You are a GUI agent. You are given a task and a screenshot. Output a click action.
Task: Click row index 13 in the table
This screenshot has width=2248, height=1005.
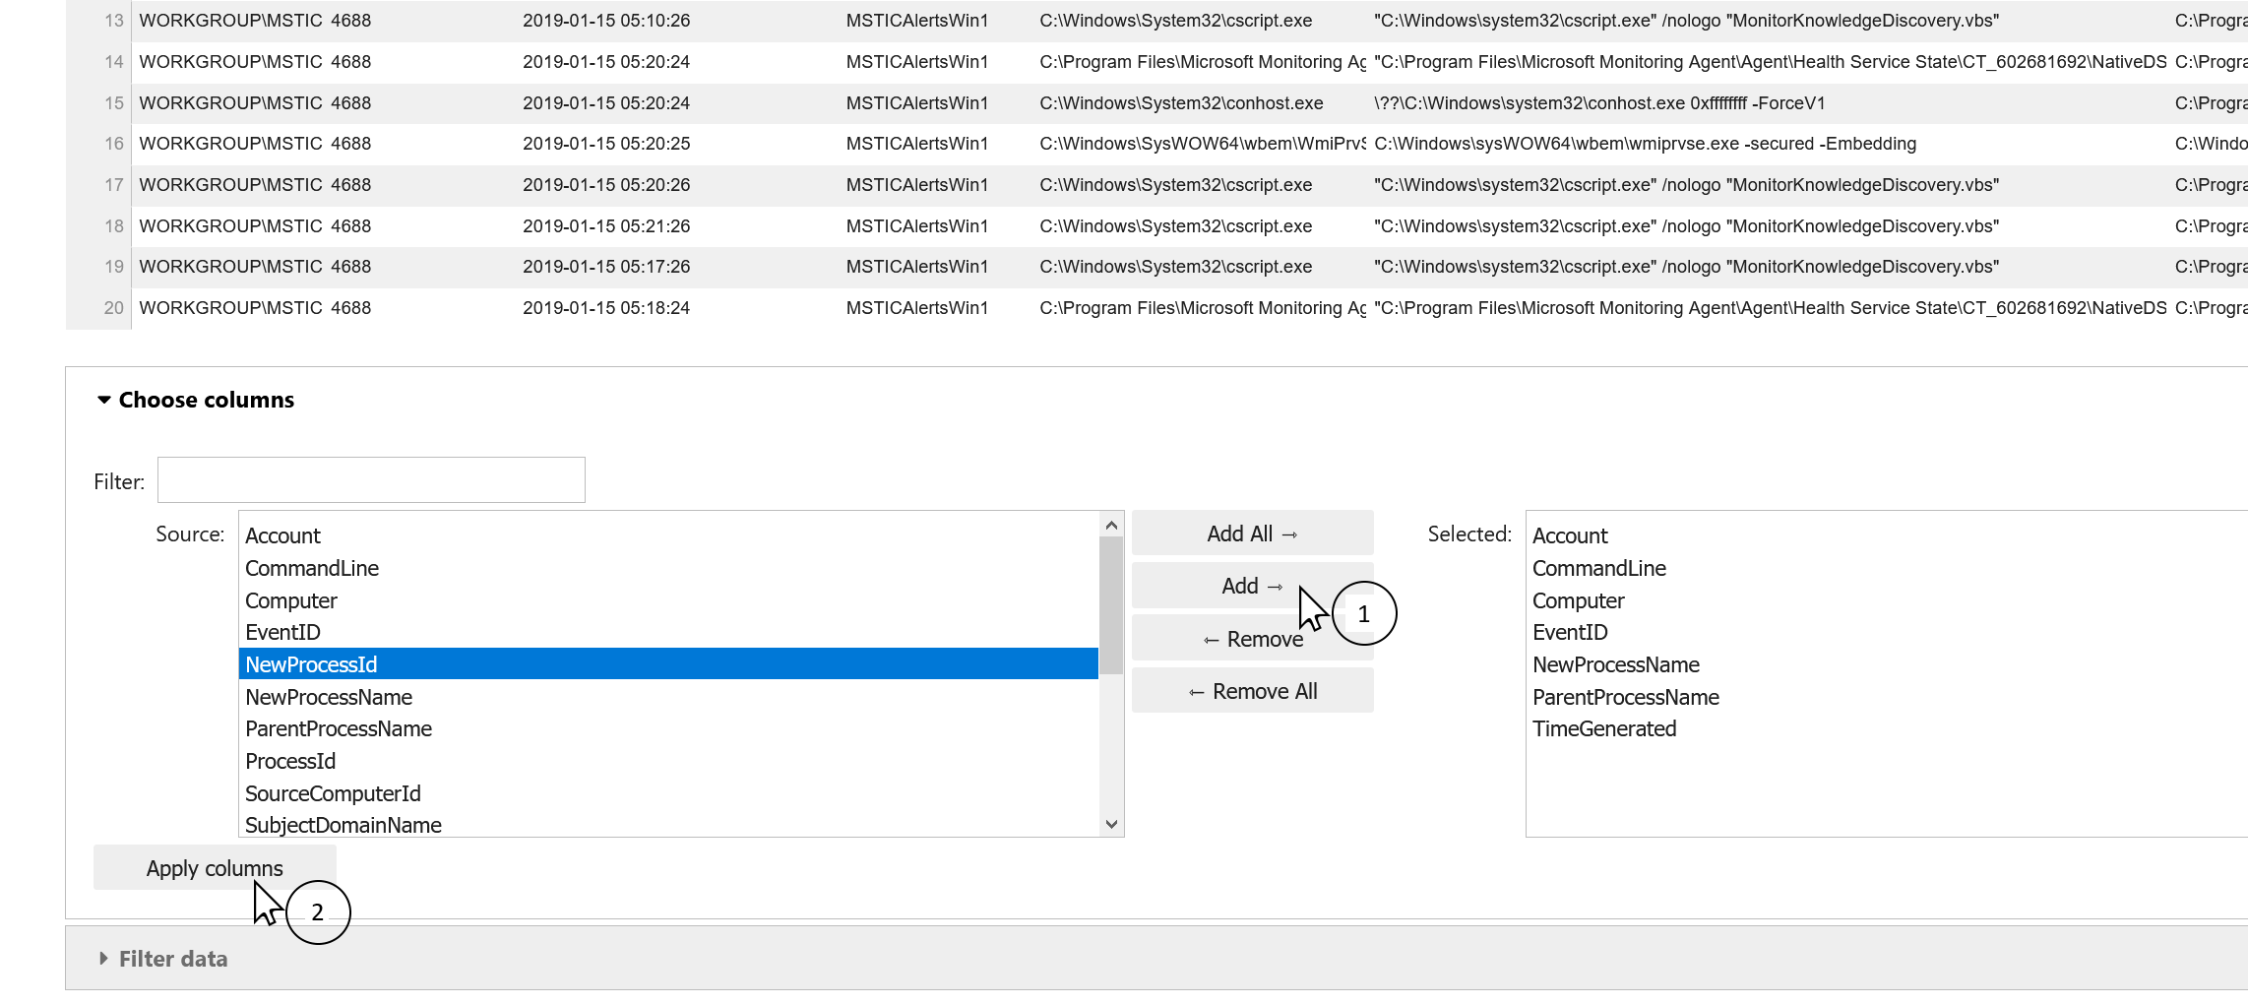113,21
